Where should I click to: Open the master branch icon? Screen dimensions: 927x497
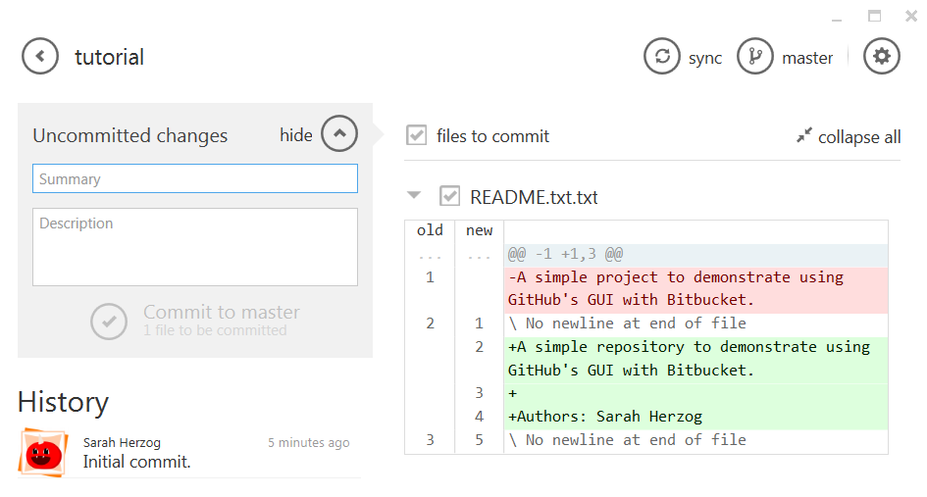755,56
